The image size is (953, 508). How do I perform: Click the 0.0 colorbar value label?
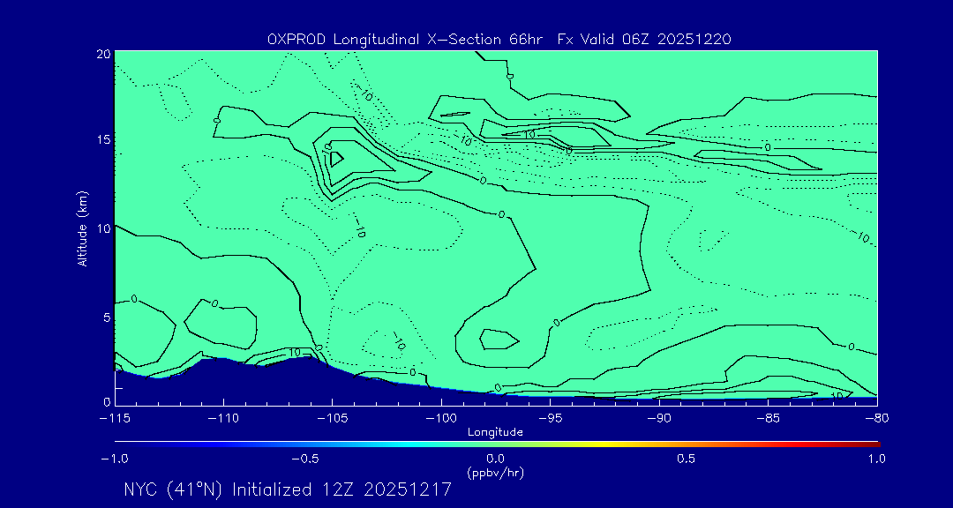pyautogui.click(x=496, y=459)
